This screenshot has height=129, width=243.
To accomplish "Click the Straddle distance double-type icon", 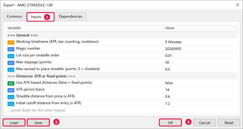I will [11, 97].
